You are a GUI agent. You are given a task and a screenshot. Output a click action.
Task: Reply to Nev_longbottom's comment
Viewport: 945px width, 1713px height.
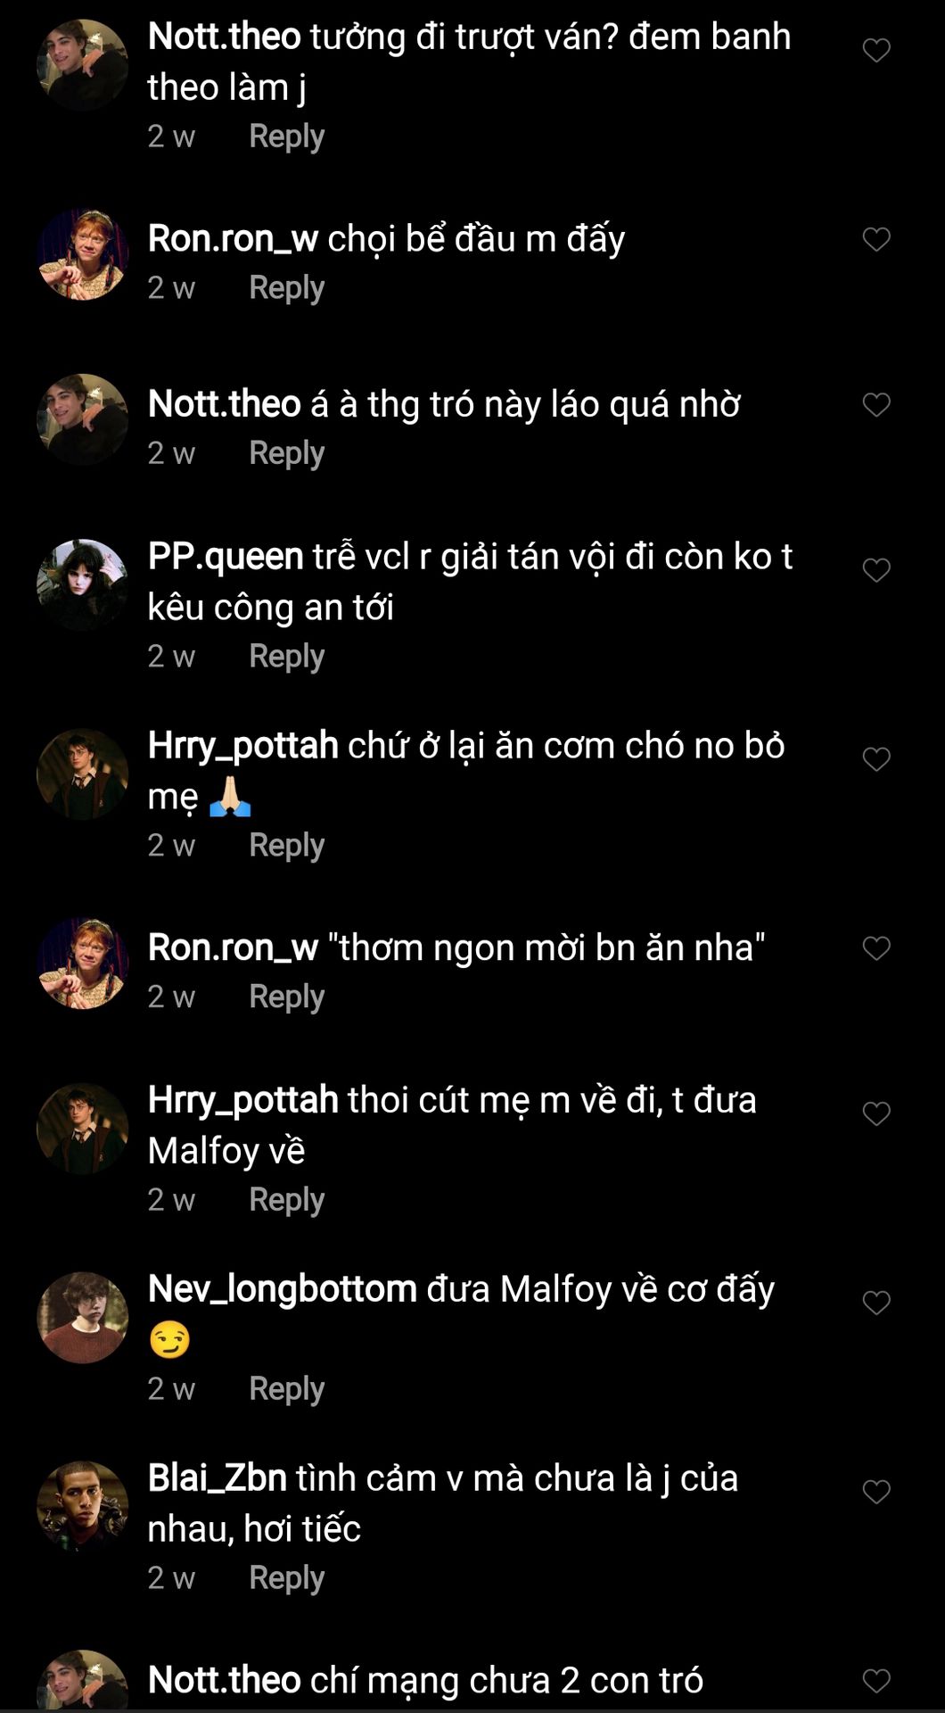click(286, 1389)
